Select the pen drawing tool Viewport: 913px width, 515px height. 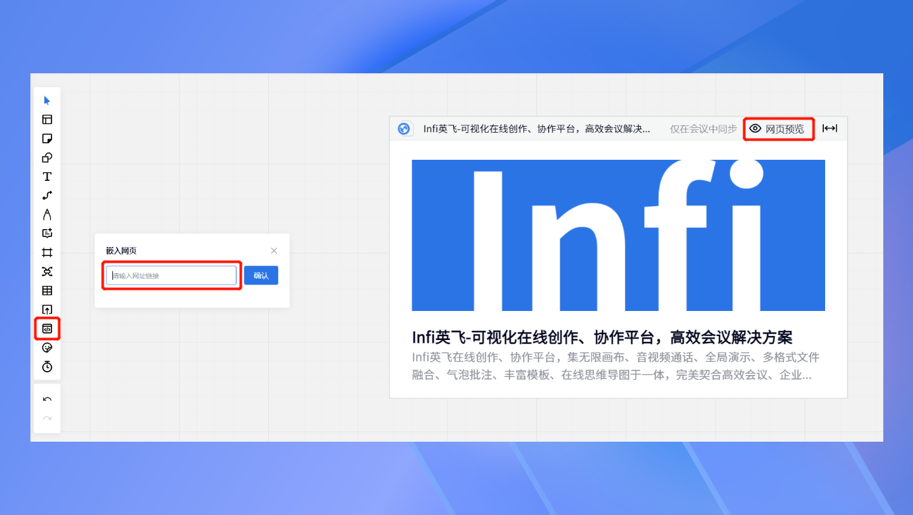pos(47,215)
